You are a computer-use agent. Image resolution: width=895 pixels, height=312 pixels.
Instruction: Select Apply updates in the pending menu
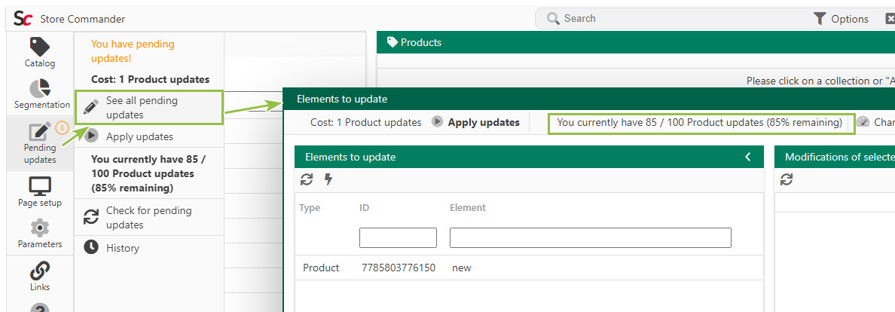(x=148, y=136)
